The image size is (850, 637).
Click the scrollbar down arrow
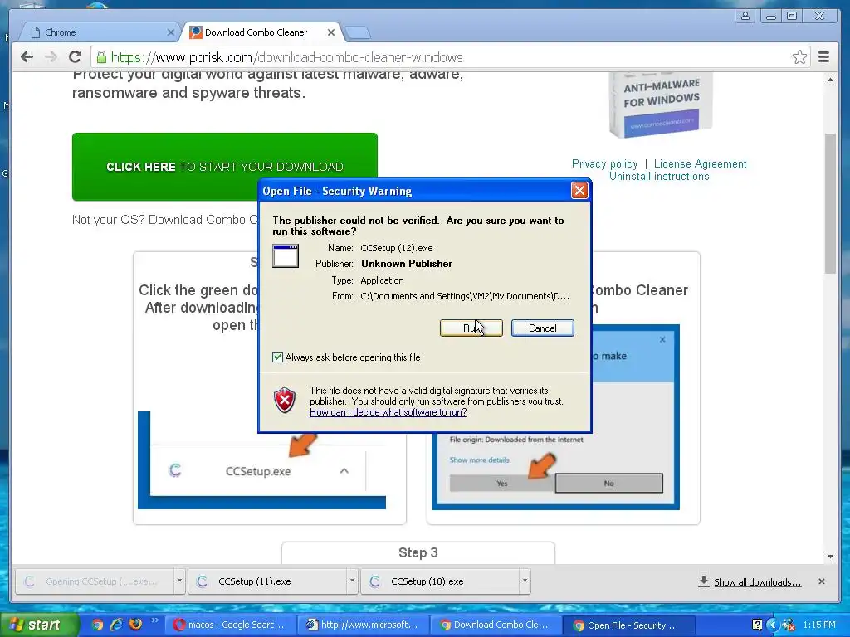[x=830, y=557]
